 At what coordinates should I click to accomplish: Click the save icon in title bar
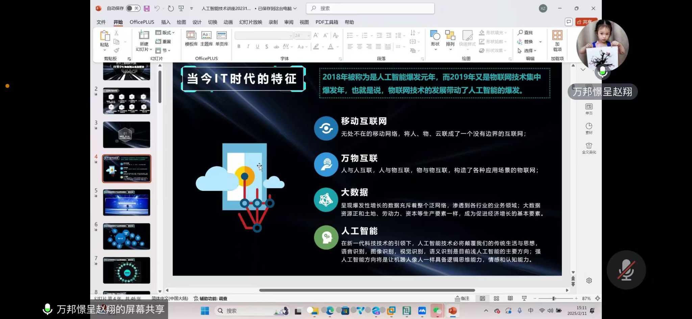[147, 8]
